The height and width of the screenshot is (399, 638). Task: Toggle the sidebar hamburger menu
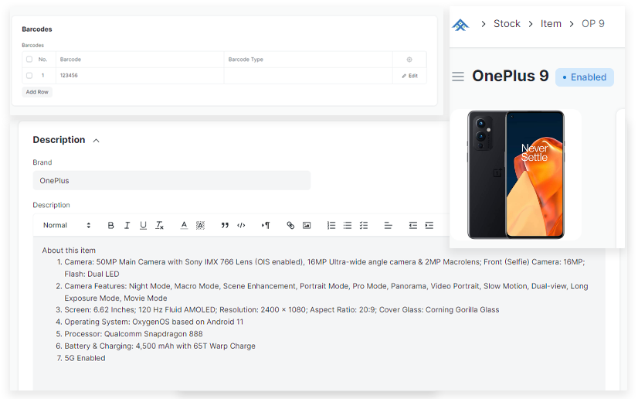click(x=458, y=77)
